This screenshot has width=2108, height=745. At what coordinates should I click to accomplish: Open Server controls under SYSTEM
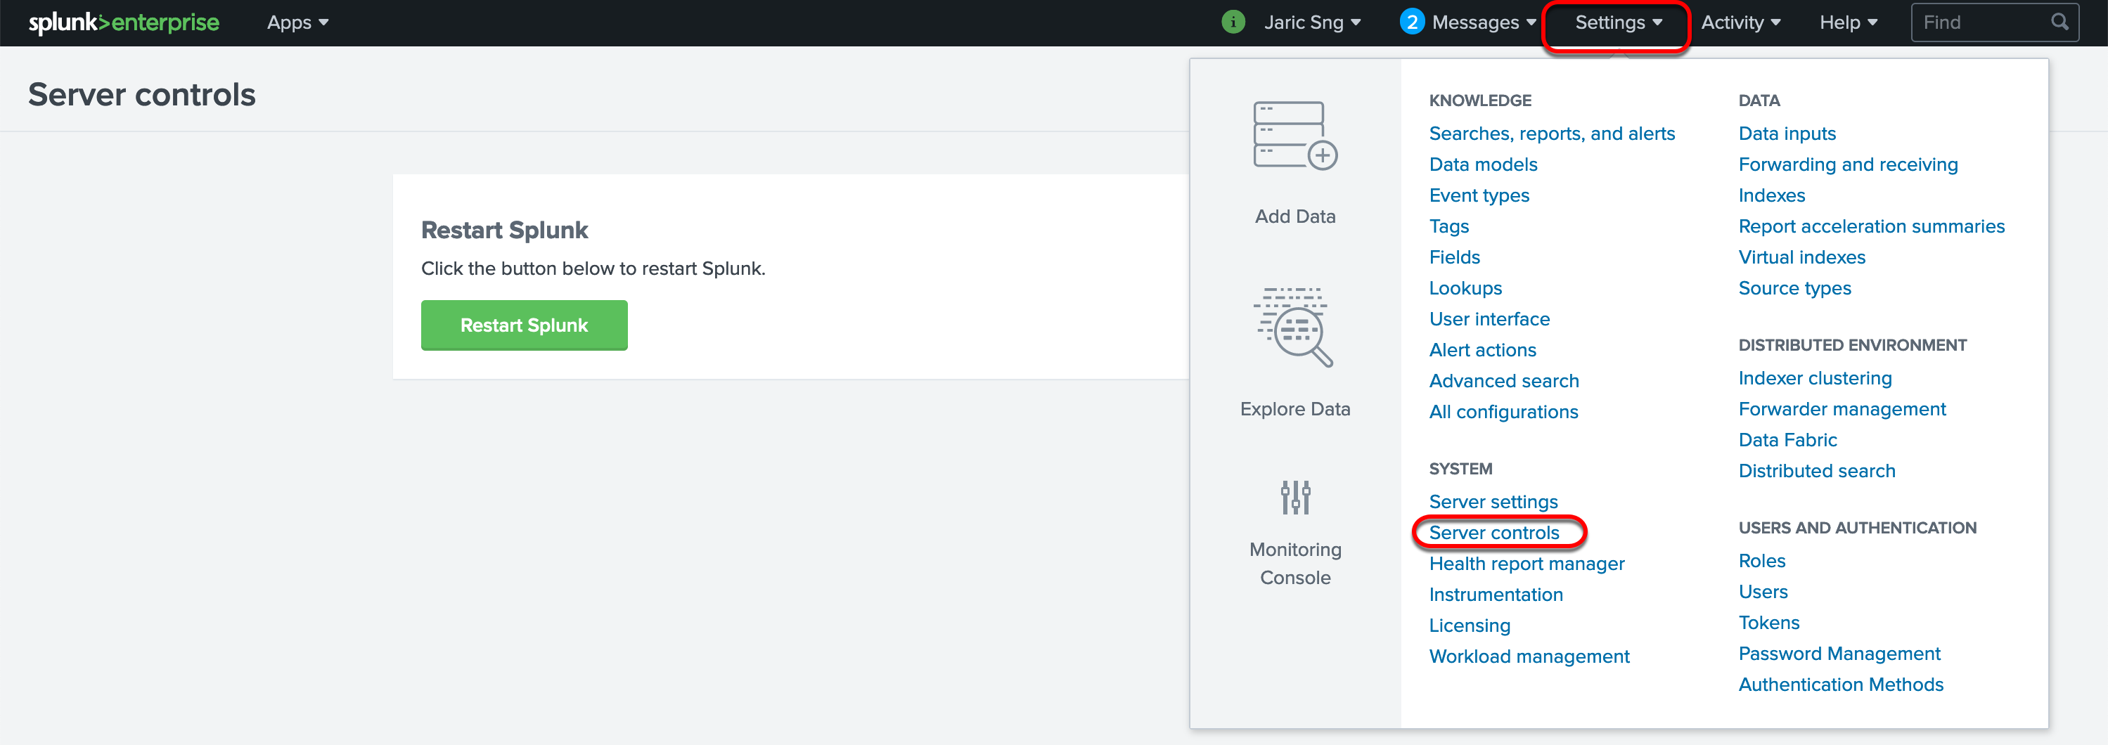[1493, 532]
